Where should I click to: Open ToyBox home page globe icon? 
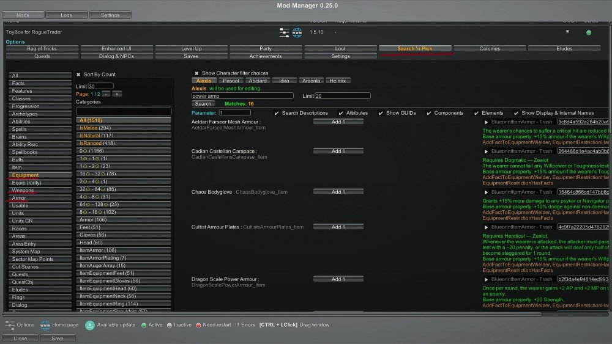(297, 32)
